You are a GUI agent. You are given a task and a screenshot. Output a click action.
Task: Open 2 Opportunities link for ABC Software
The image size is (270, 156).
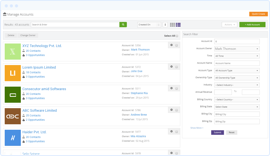35,120
